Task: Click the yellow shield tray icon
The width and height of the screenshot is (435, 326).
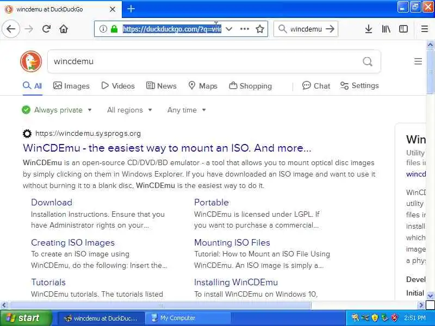Action: point(375,318)
